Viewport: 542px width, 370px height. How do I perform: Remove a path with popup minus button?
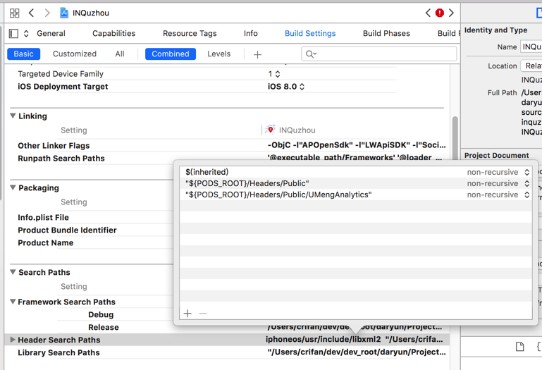[203, 314]
